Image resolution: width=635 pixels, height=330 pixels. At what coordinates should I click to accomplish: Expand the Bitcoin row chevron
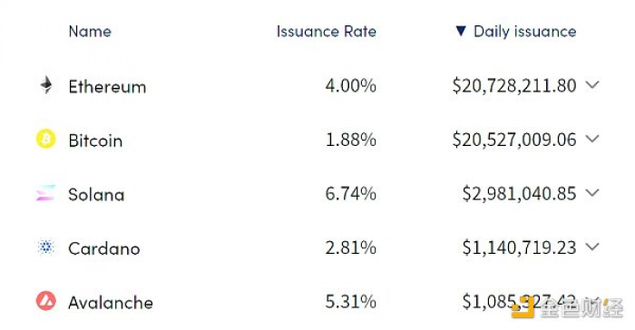592,139
